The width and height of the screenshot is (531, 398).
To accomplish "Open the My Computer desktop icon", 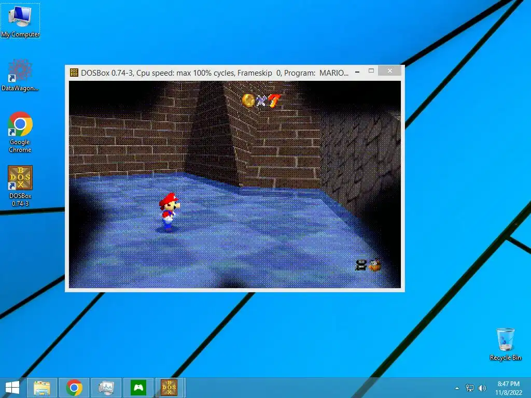I will pos(20,21).
